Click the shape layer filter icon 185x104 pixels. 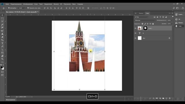pos(163,17)
